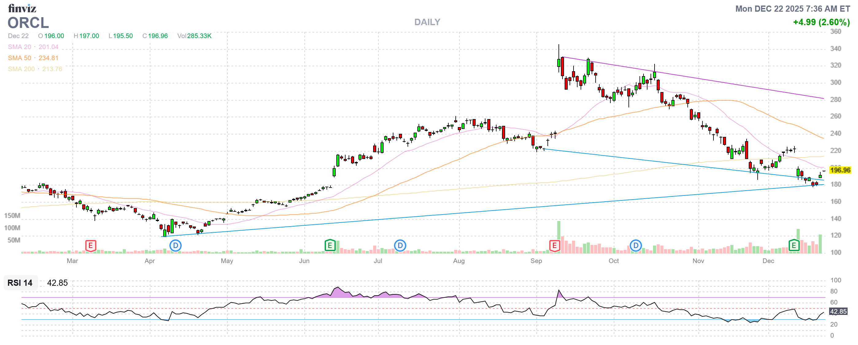The height and width of the screenshot is (345, 858).
Task: Click the yellow 196.96 current price tag
Action: [840, 170]
